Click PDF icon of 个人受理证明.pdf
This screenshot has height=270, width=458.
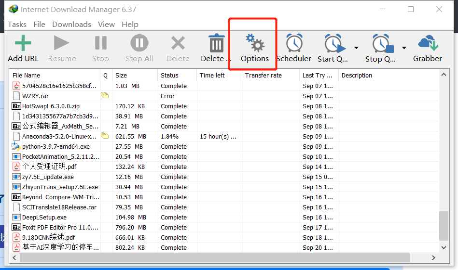16,167
